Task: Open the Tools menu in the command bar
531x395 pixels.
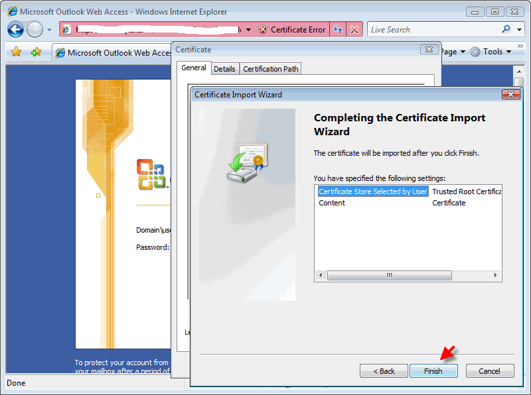Action: click(x=497, y=52)
